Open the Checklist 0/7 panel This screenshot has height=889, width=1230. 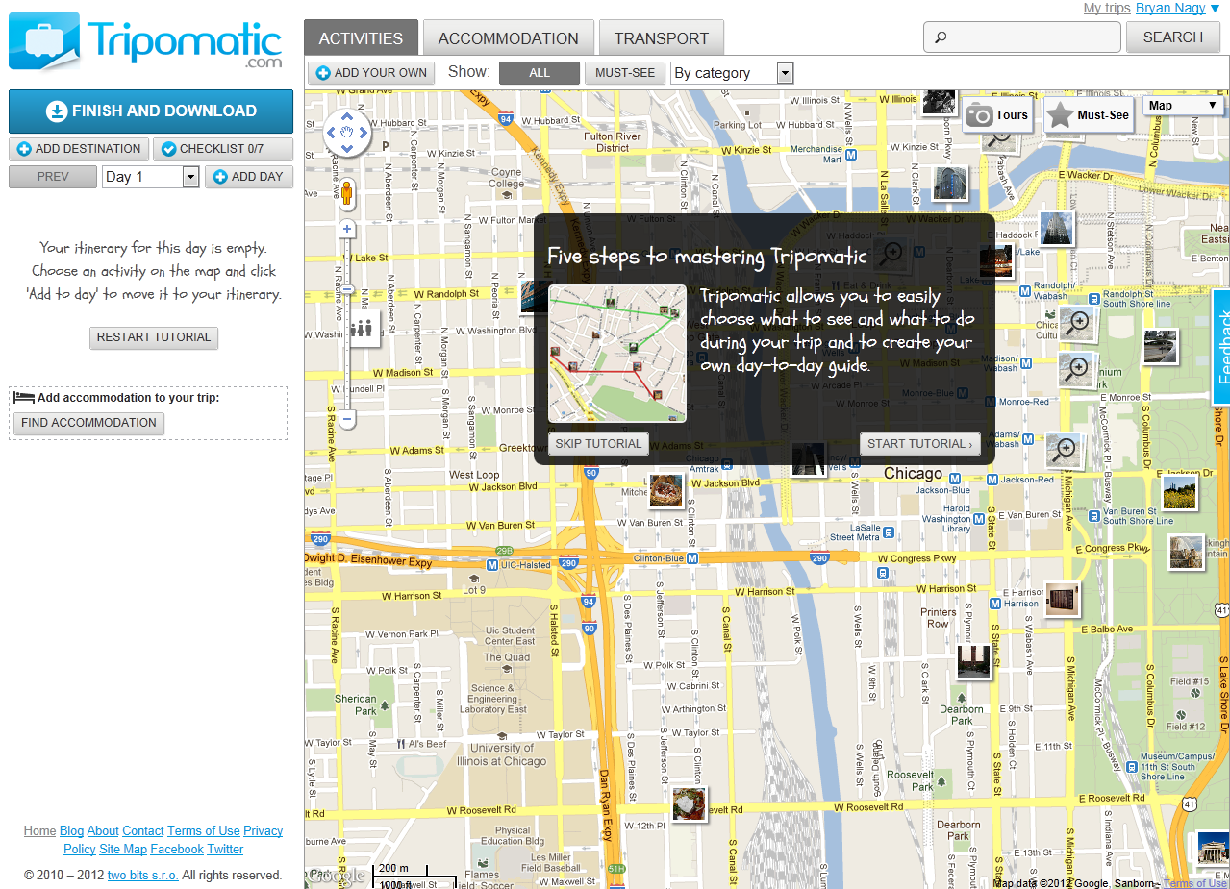point(223,149)
